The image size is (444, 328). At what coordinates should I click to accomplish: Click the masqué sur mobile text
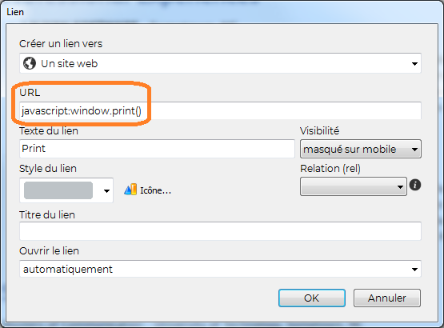(350, 150)
